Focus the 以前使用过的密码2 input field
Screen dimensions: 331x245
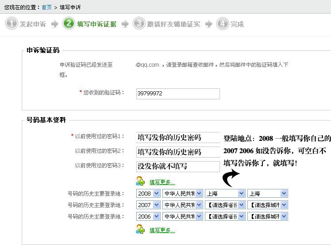[x=178, y=152]
